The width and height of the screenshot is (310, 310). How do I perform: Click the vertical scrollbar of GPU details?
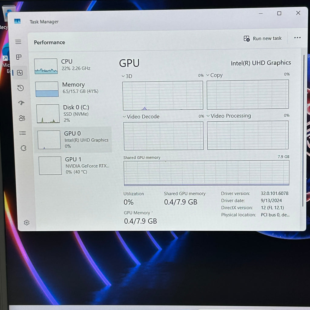303,130
